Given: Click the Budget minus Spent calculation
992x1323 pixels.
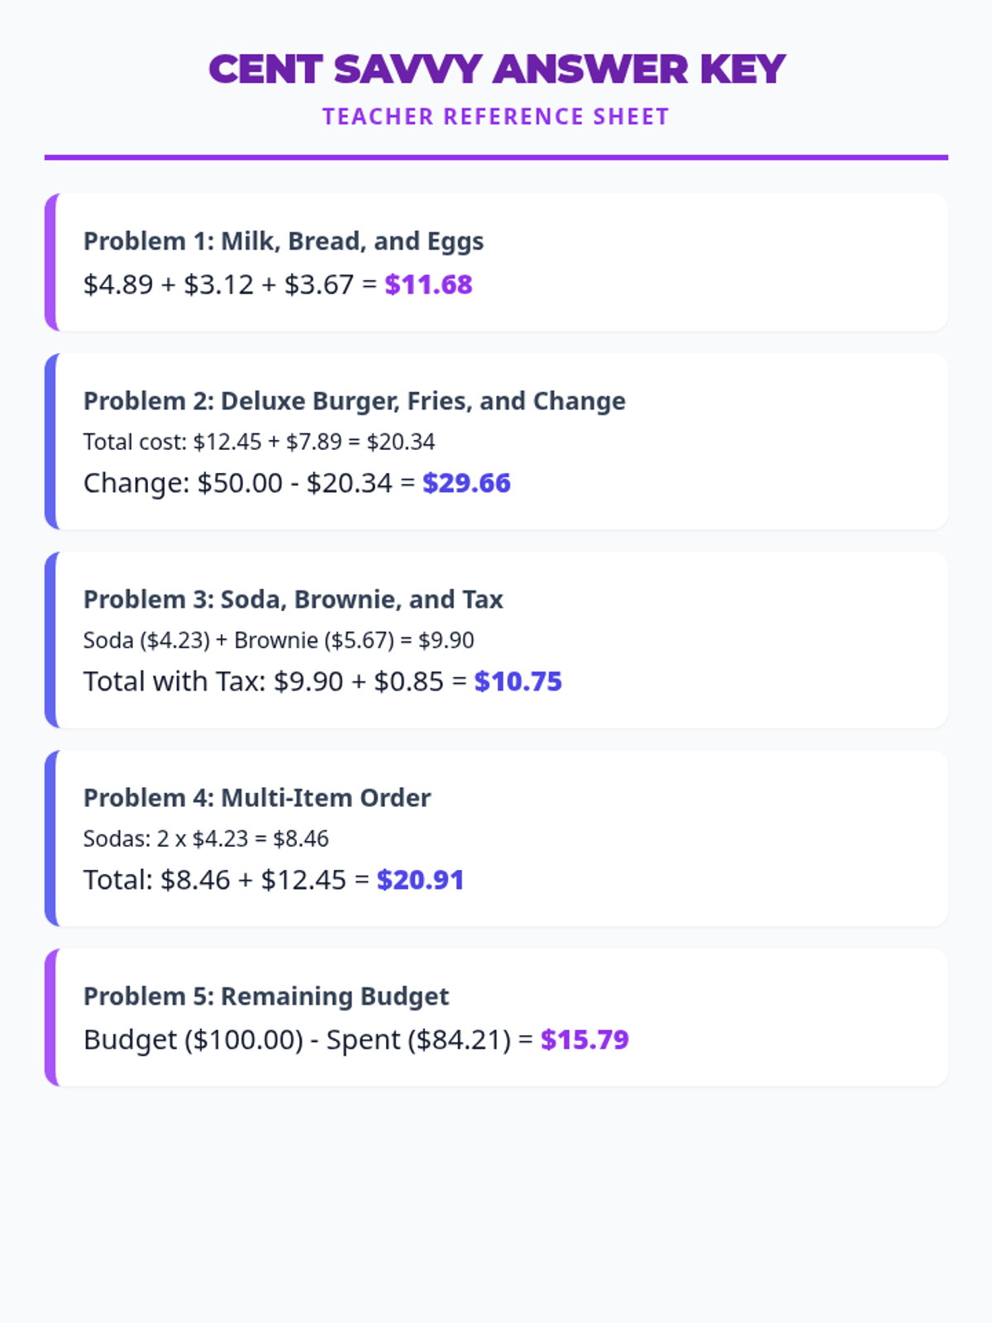Looking at the screenshot, I should tap(308, 1039).
